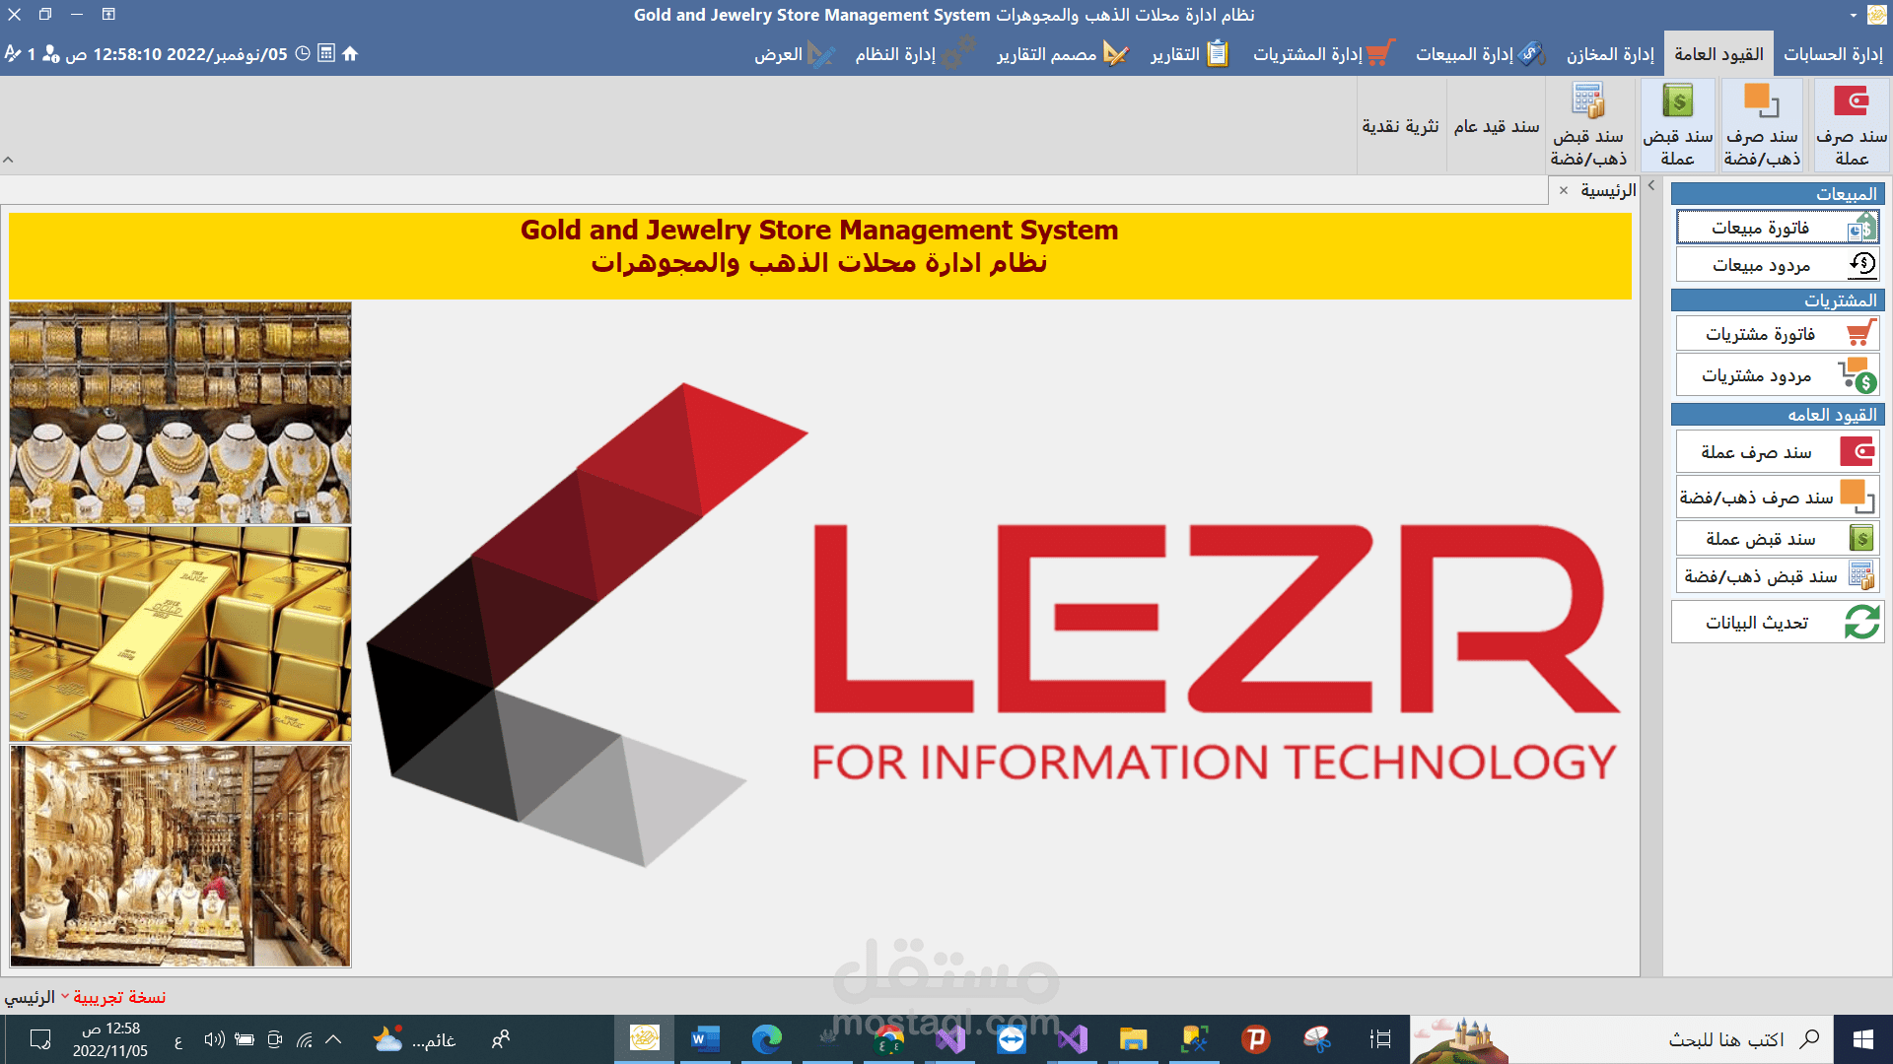Viewport: 1893px width, 1064px height.
Task: Open فاتورة مبيعات from the side panel
Action: tap(1778, 228)
